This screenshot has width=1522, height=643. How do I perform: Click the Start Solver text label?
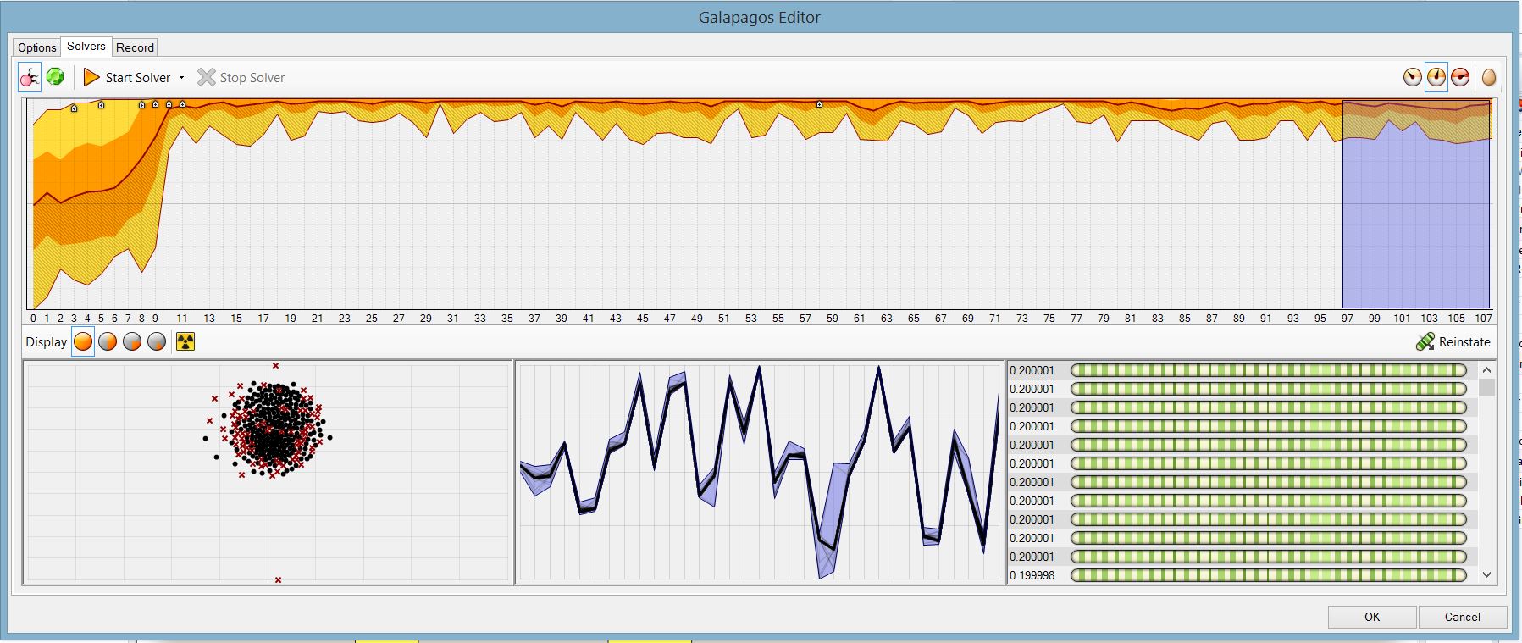[138, 78]
